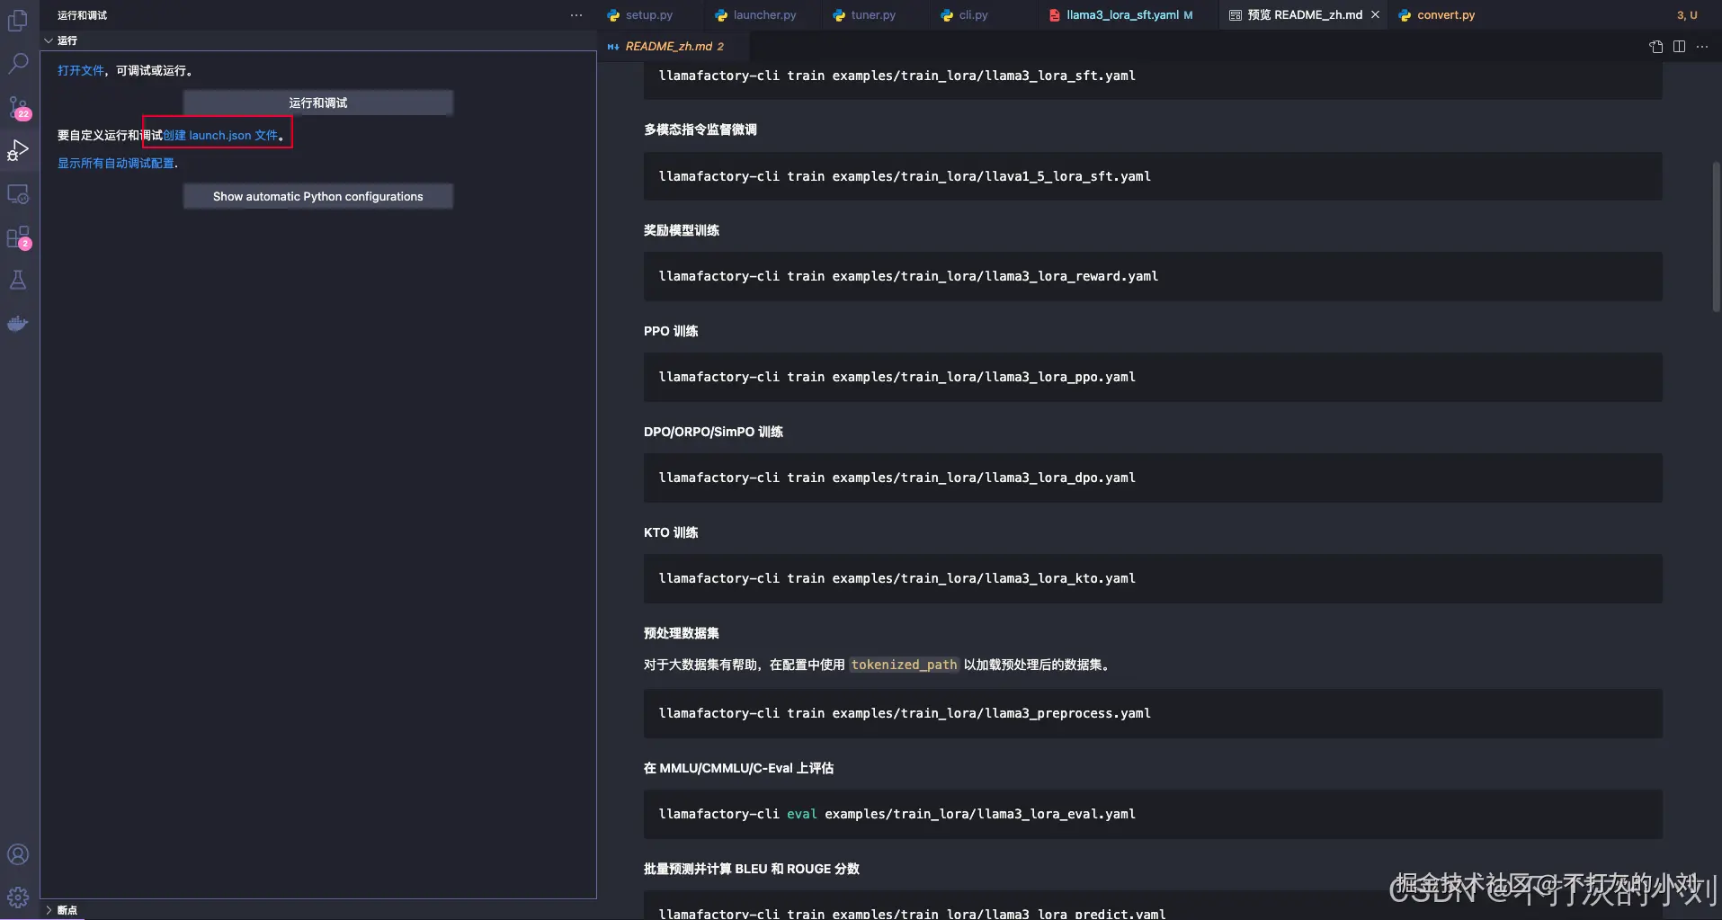Click the llama3_lora_reward.yaml command code block
Image resolution: width=1722 pixels, height=920 pixels.
coord(1153,276)
